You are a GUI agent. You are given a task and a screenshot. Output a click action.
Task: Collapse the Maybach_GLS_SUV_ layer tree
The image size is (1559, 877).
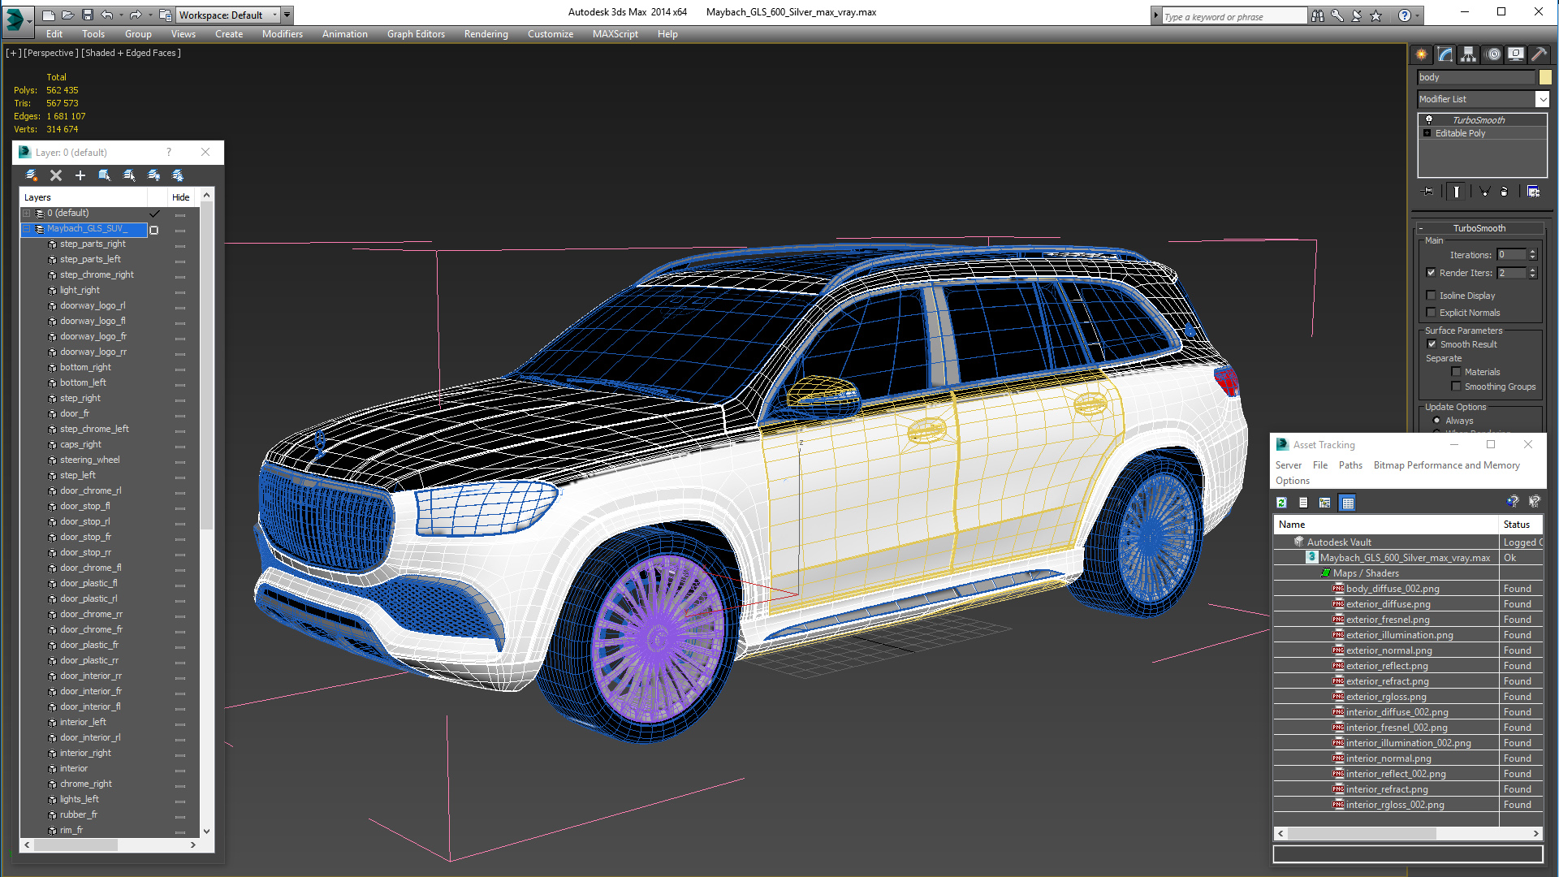point(27,229)
